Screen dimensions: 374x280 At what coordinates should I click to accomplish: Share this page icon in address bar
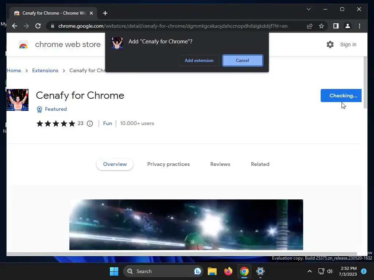point(310,26)
